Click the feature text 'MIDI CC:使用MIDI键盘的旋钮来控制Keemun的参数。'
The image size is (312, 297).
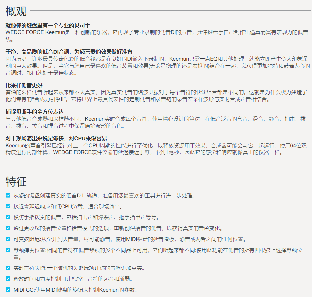tap(76, 290)
